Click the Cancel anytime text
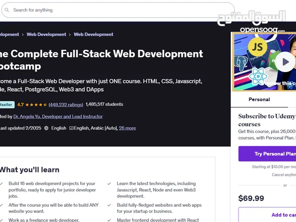 284,175
